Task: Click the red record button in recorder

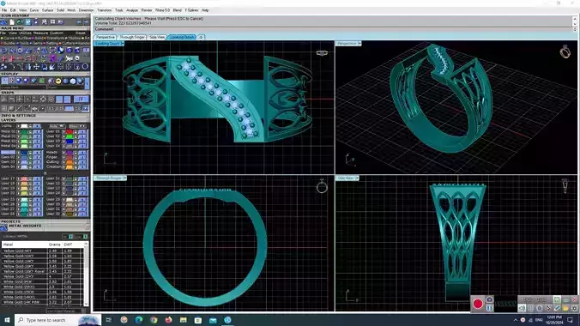Action: tap(478, 304)
